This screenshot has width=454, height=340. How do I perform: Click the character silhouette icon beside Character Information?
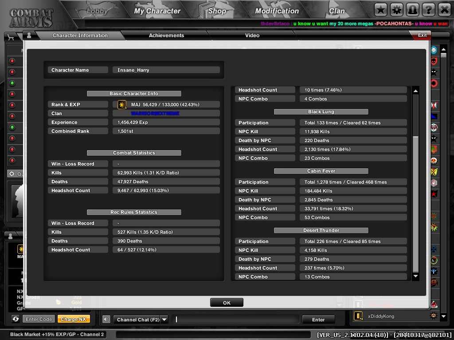[x=29, y=35]
